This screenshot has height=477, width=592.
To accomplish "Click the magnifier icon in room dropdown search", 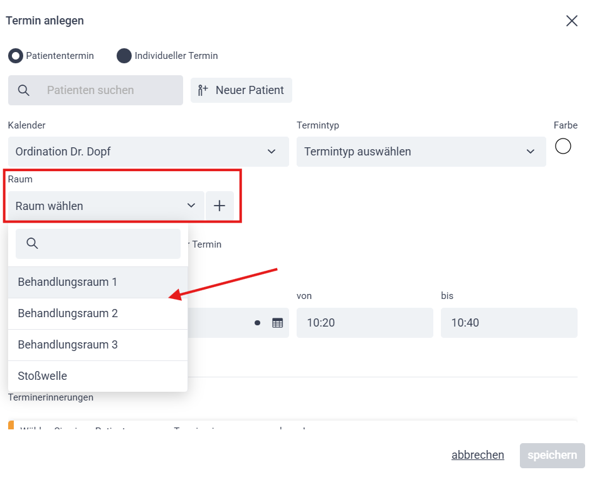I will (32, 244).
